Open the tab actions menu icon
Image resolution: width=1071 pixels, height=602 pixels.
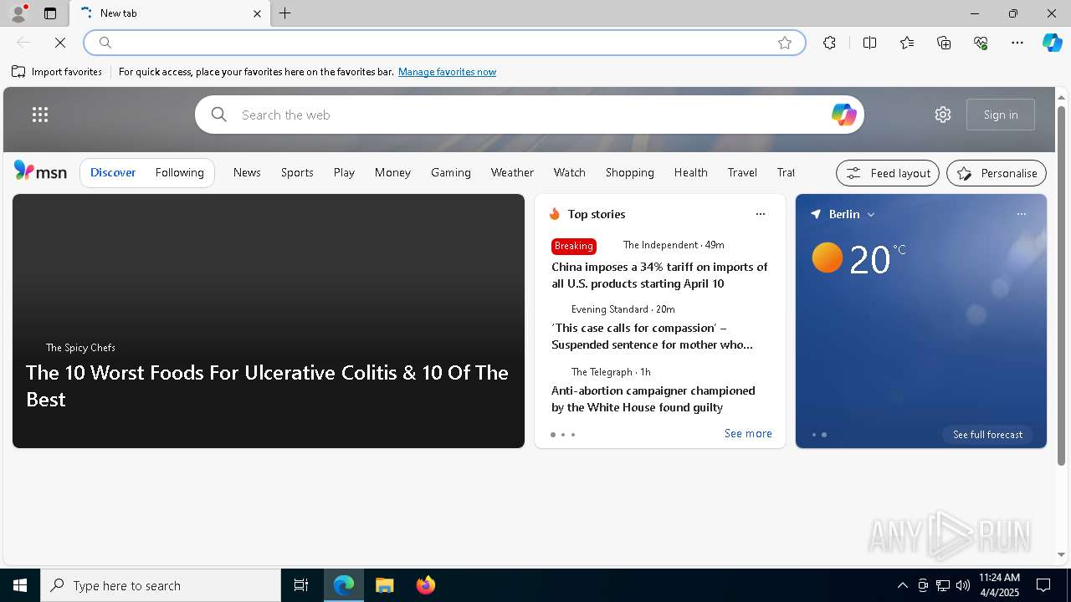pos(50,13)
